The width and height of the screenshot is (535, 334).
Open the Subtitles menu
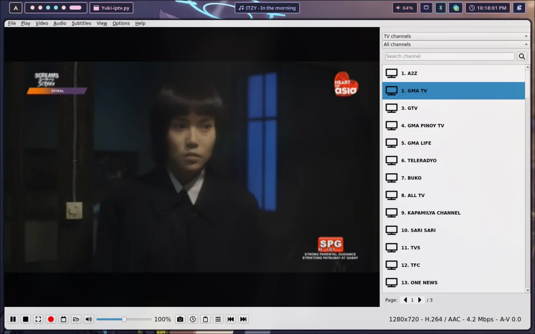tap(82, 23)
